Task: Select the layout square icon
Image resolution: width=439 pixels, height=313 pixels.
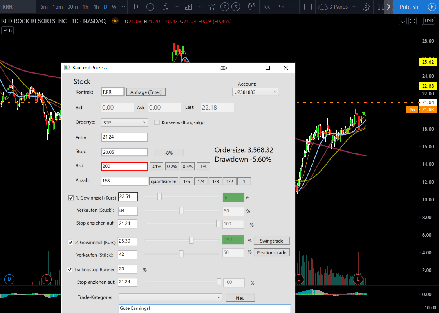Action: [308, 7]
